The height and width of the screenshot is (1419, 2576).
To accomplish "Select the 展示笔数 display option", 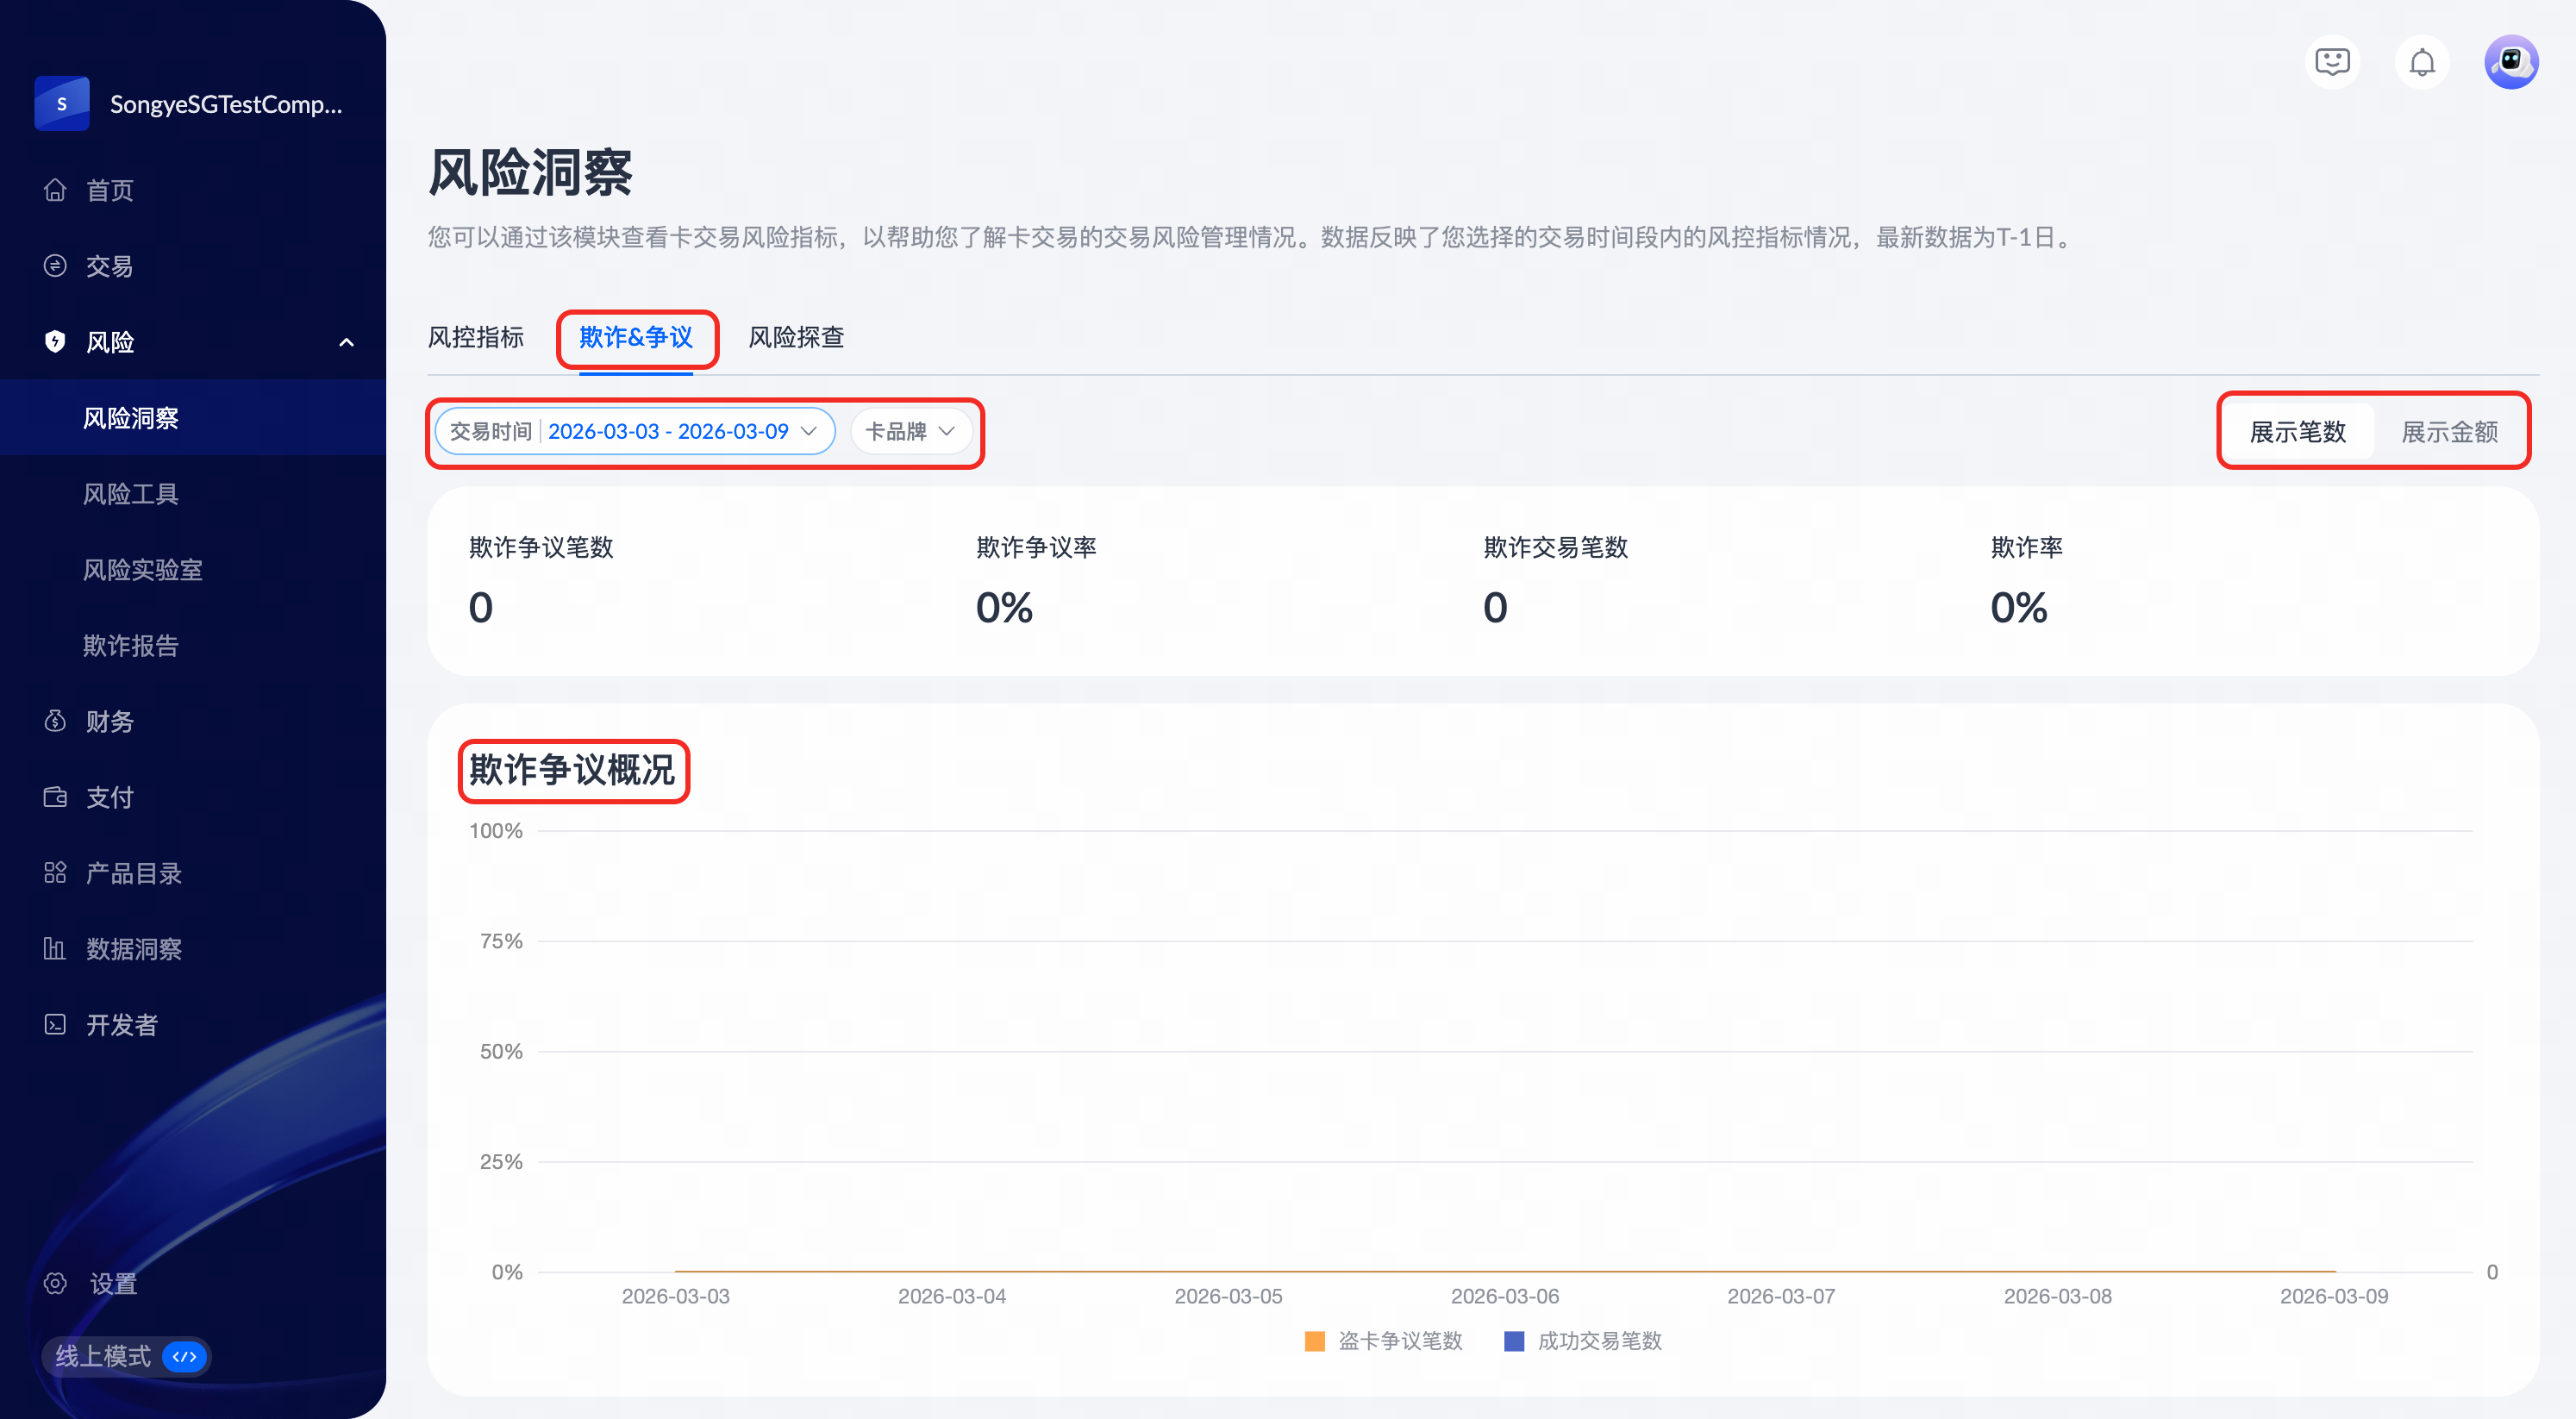I will click(x=2297, y=432).
